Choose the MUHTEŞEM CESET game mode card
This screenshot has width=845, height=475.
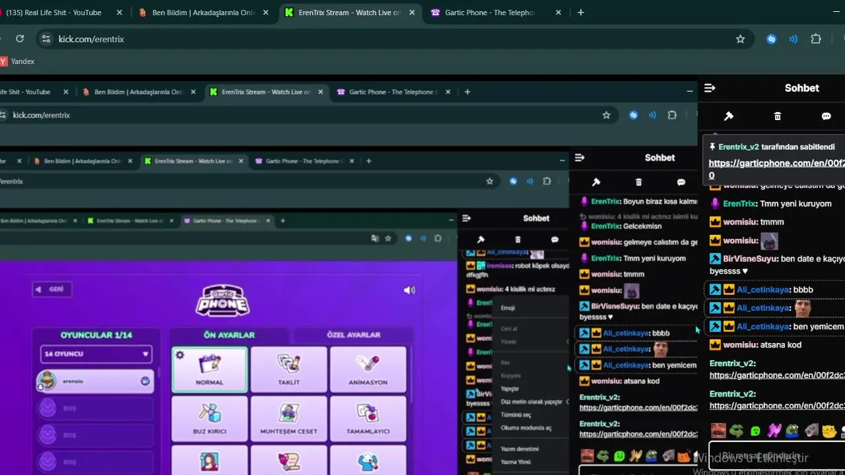(288, 418)
